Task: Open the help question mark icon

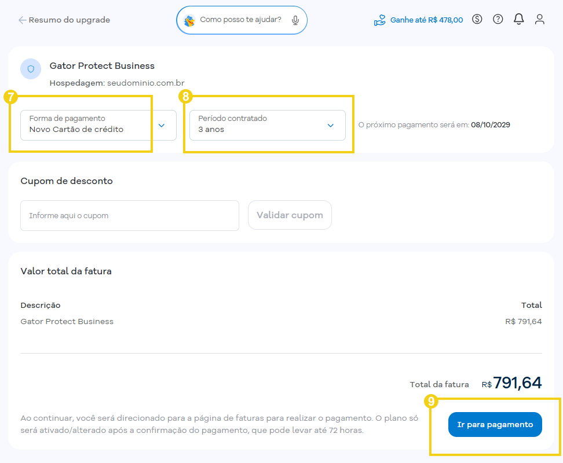Action: point(498,19)
